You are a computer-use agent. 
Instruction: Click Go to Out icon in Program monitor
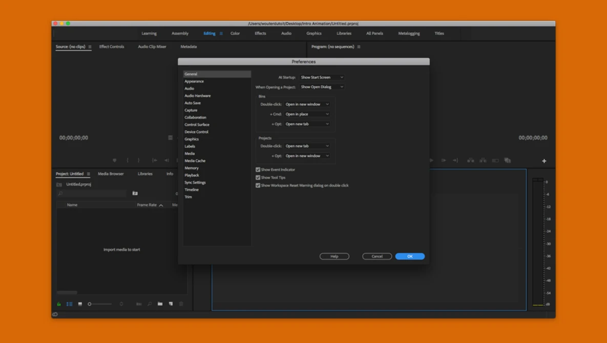455,160
